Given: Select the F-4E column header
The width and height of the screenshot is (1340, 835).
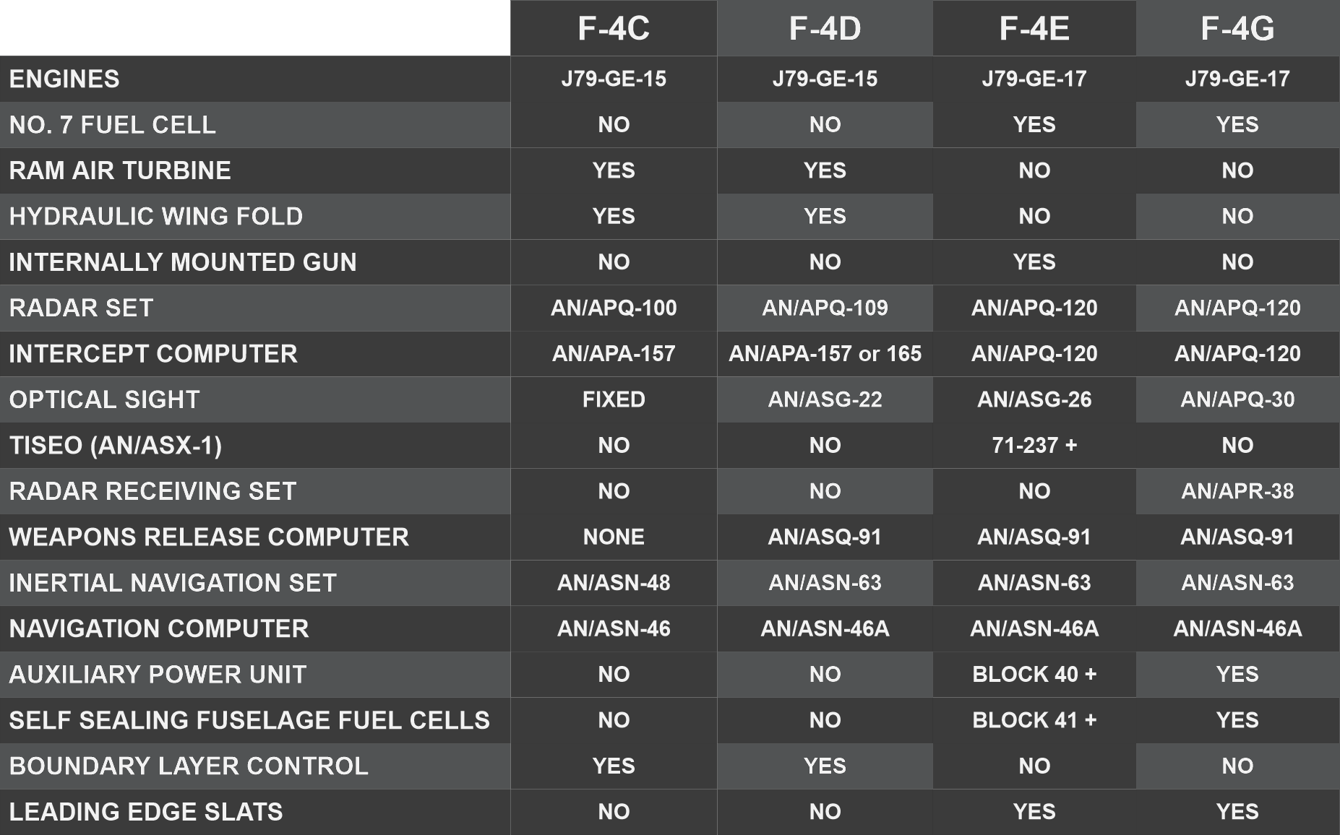Looking at the screenshot, I should (x=1034, y=29).
